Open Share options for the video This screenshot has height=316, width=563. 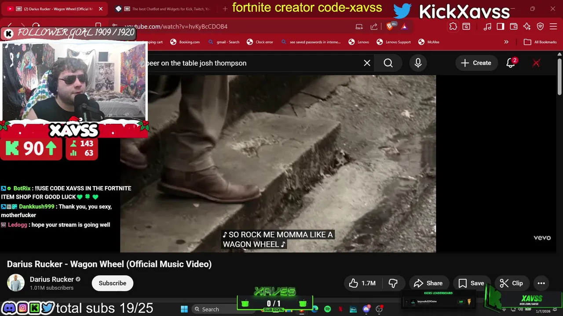coord(428,283)
